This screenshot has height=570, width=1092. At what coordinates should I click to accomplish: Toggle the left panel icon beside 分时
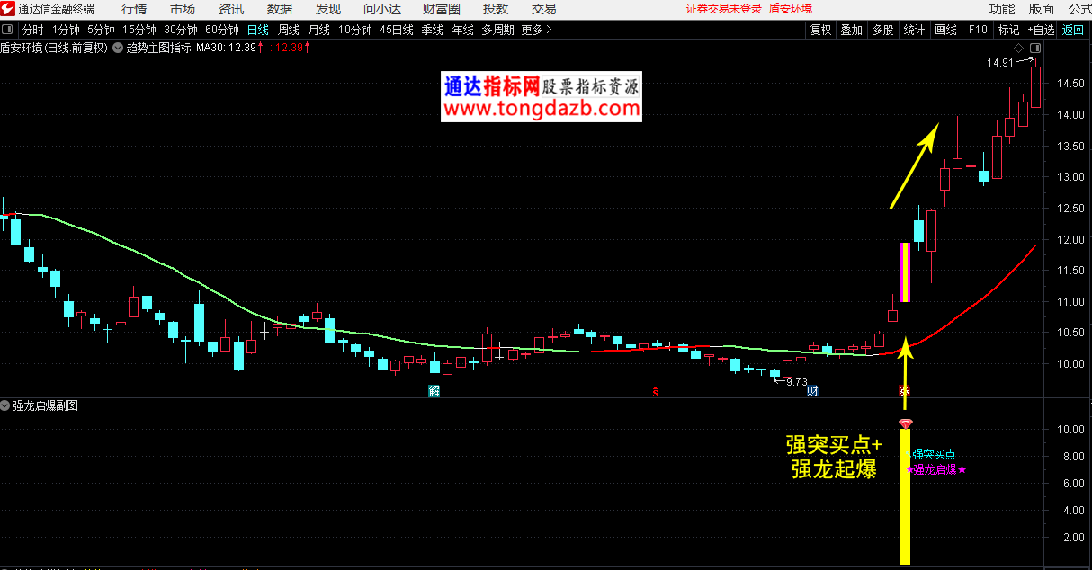[8, 30]
